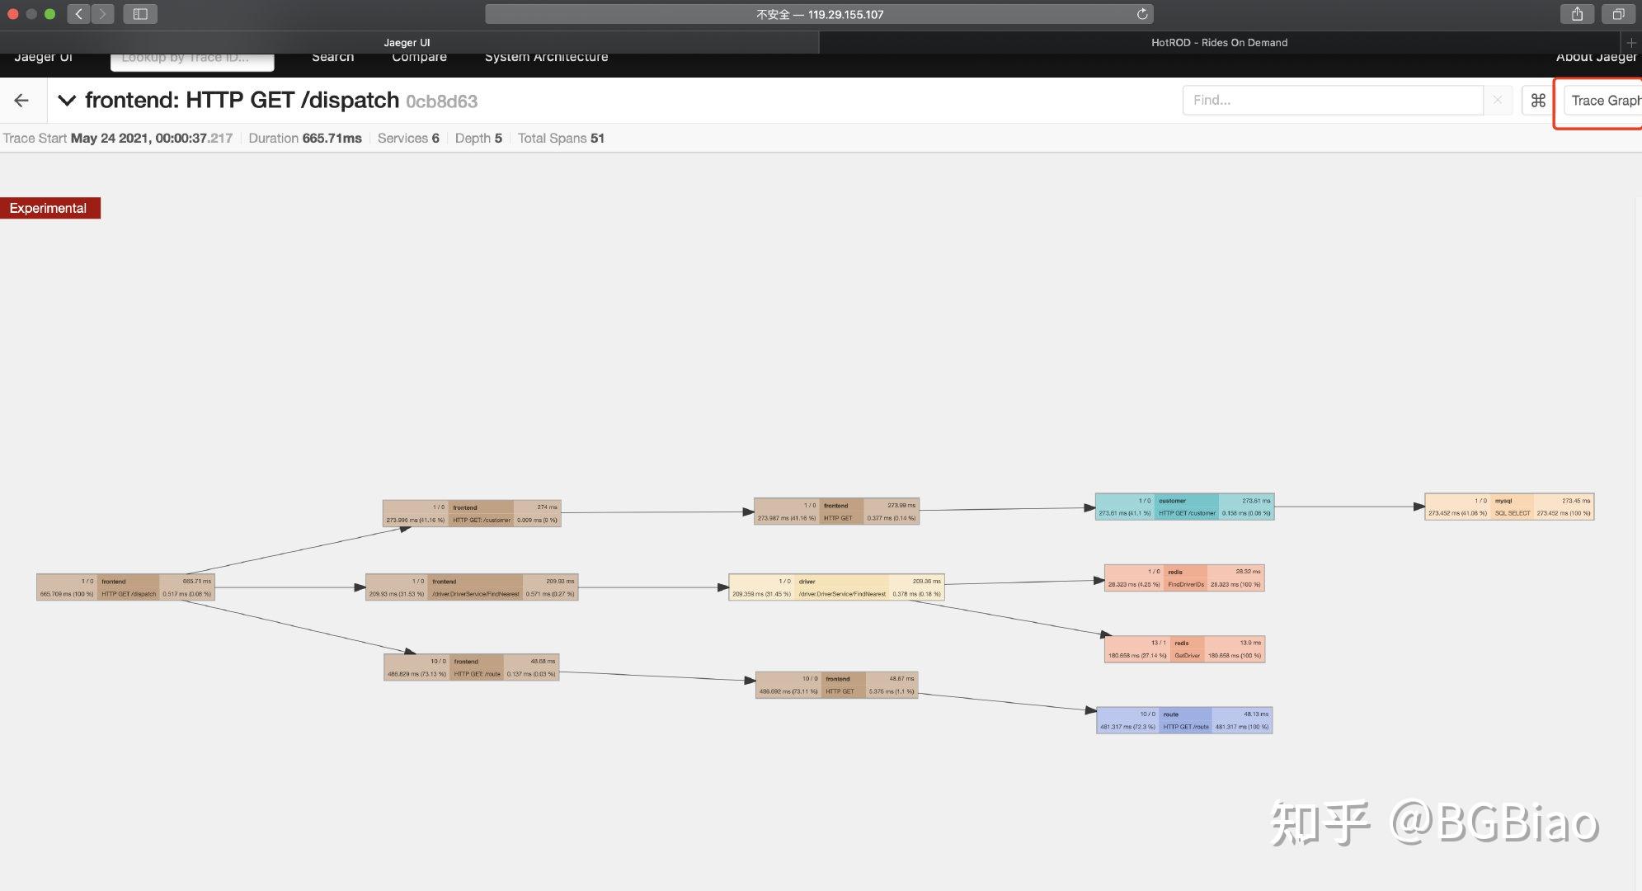Open the Trace Graph view dropdown
Viewport: 1642px width, 891px height.
coord(1603,101)
